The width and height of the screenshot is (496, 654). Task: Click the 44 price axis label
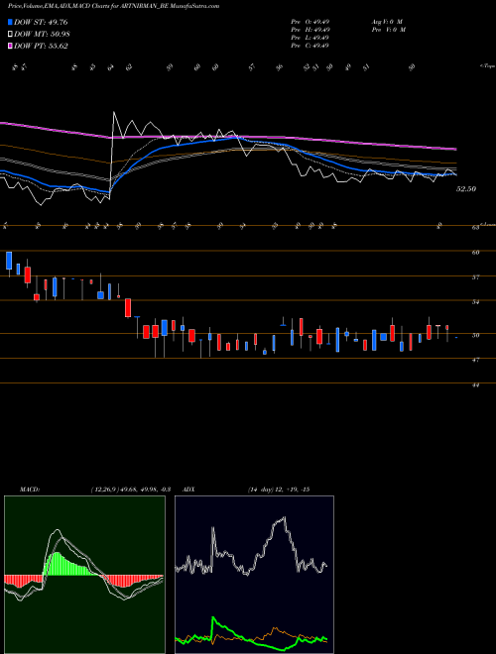475,385
